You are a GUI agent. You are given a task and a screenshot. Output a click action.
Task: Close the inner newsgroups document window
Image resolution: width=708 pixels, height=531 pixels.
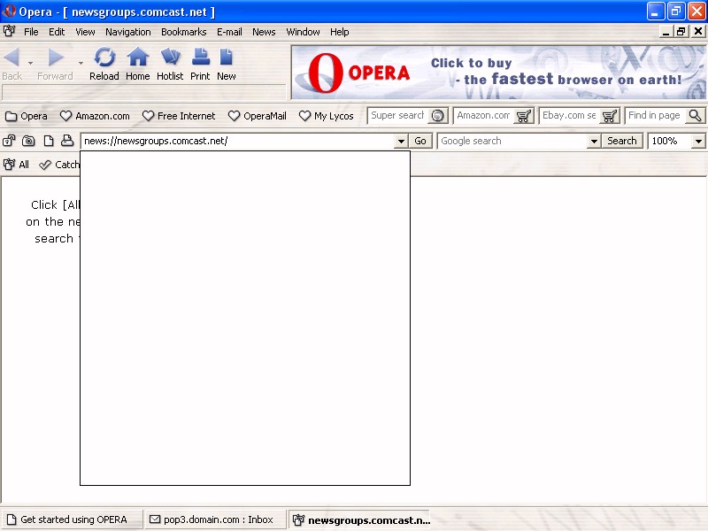coord(698,32)
